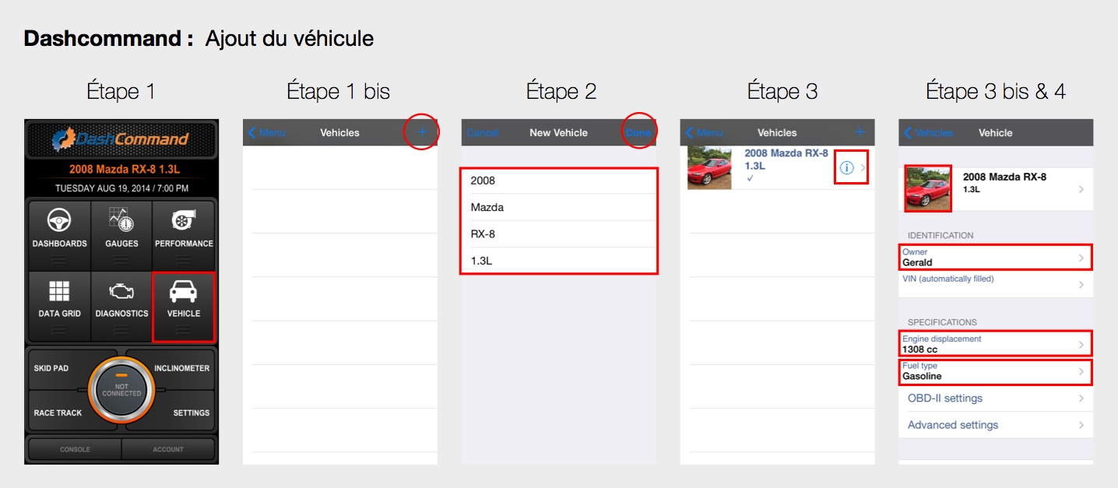Tap the plus icon in Étape 1 bis
This screenshot has height=488, width=1118.
pos(422,132)
